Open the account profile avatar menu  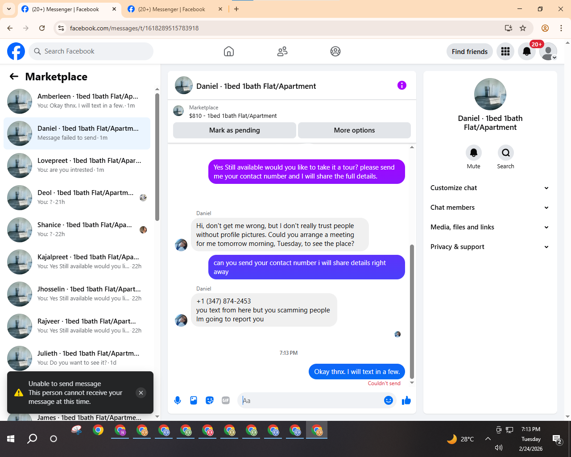pos(548,51)
